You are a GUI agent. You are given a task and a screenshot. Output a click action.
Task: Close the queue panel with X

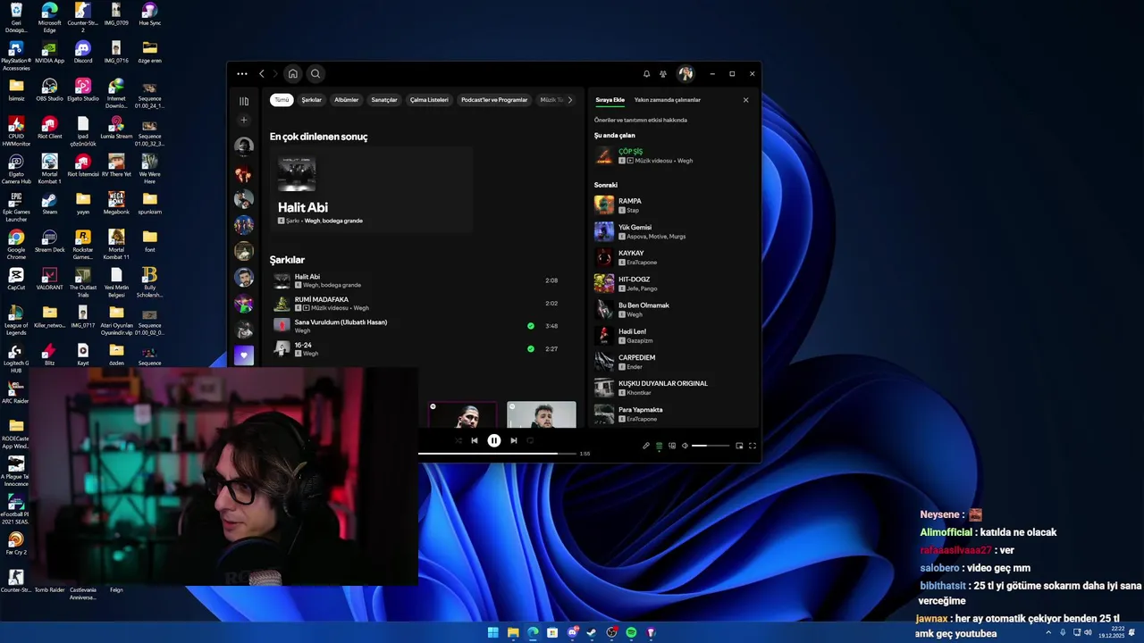746,100
